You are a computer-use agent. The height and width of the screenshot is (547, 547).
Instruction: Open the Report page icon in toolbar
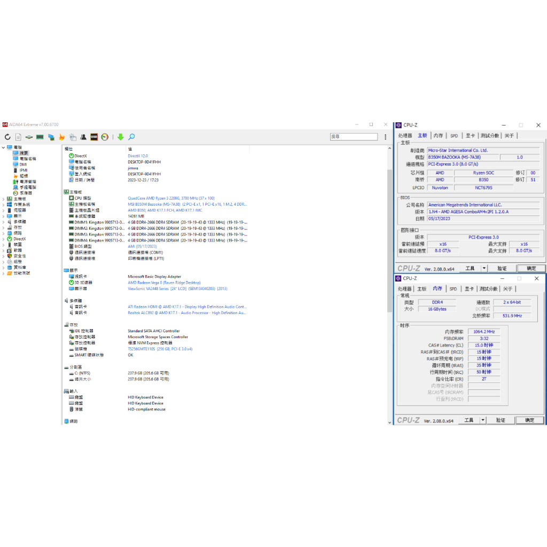click(18, 137)
